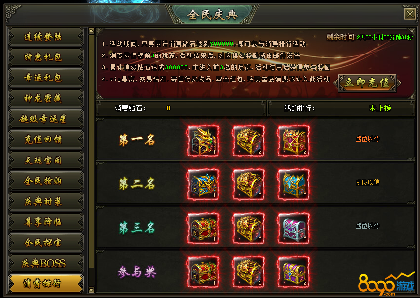Select third place silver purple chest reward
This screenshot has height=298, width=420.
[294, 228]
